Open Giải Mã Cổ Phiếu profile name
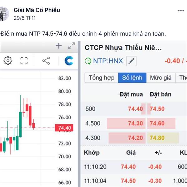Screen dimensions: 187x187 tap(37, 10)
